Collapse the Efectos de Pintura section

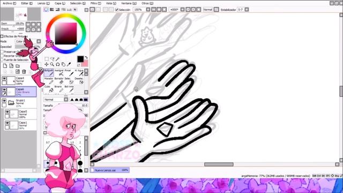pyautogui.click(x=2, y=36)
